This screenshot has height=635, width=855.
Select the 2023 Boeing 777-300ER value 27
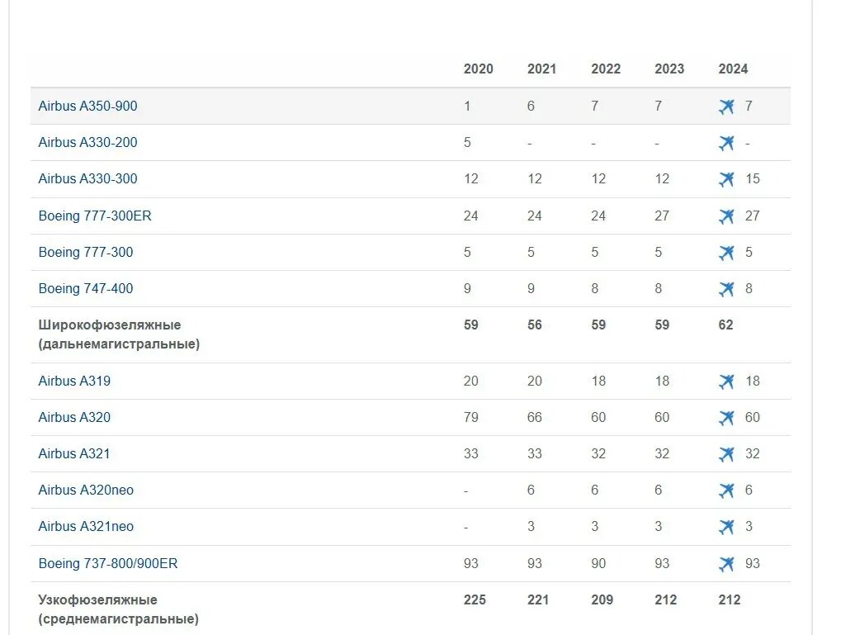661,216
